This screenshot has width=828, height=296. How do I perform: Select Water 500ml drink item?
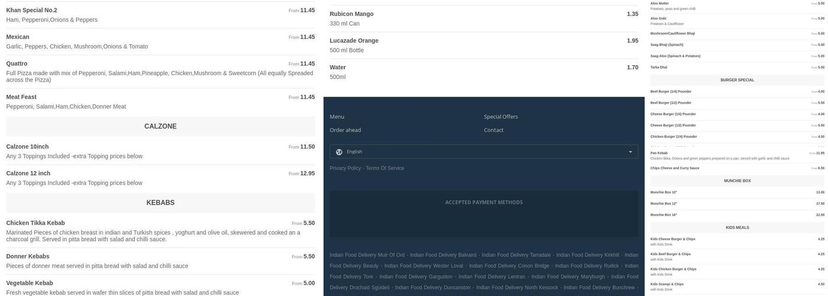pyautogui.click(x=338, y=67)
